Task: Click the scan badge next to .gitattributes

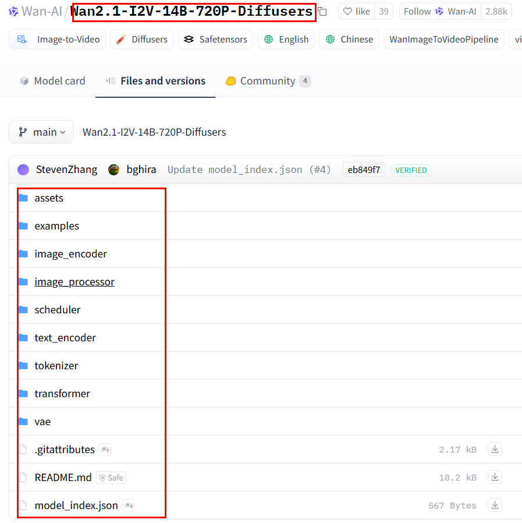Action: point(105,450)
